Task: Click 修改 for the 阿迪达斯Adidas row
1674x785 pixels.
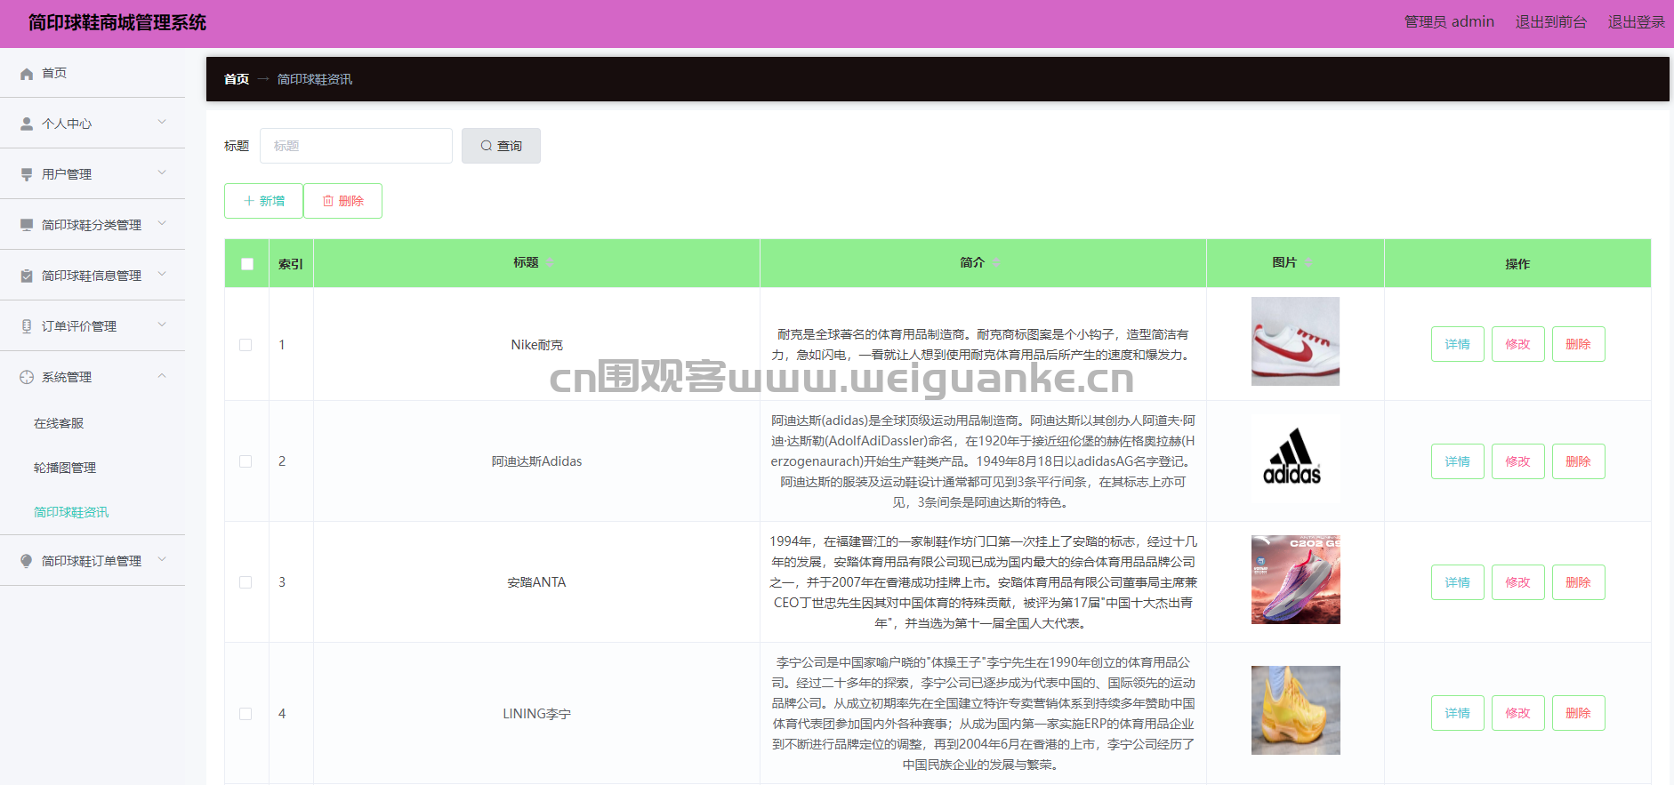Action: 1518,461
